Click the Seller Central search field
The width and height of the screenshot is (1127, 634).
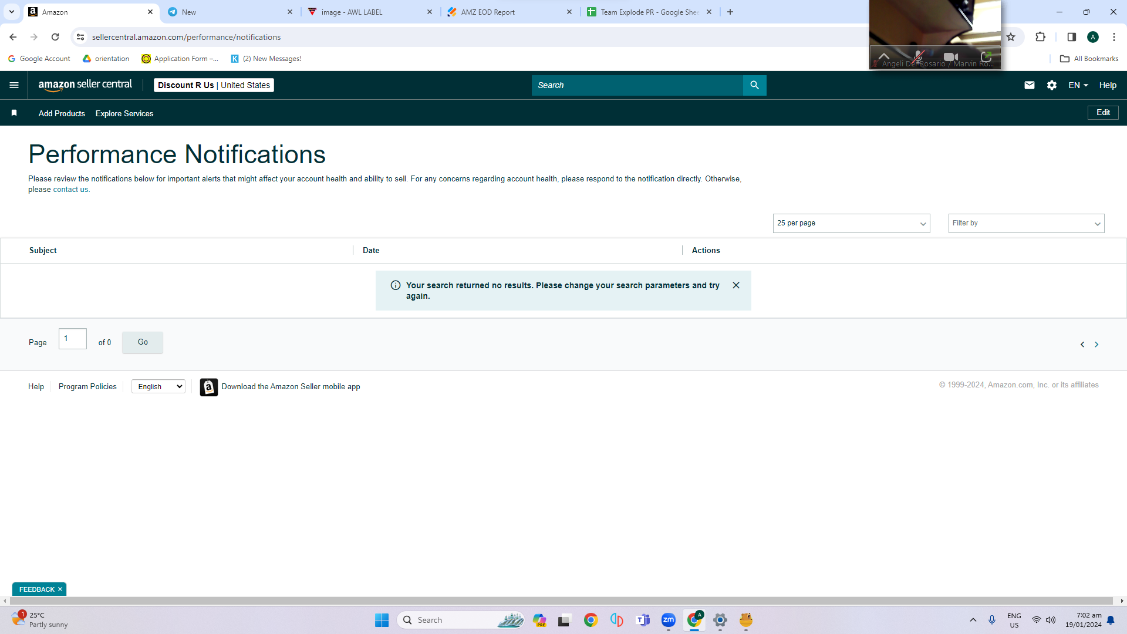tap(637, 85)
